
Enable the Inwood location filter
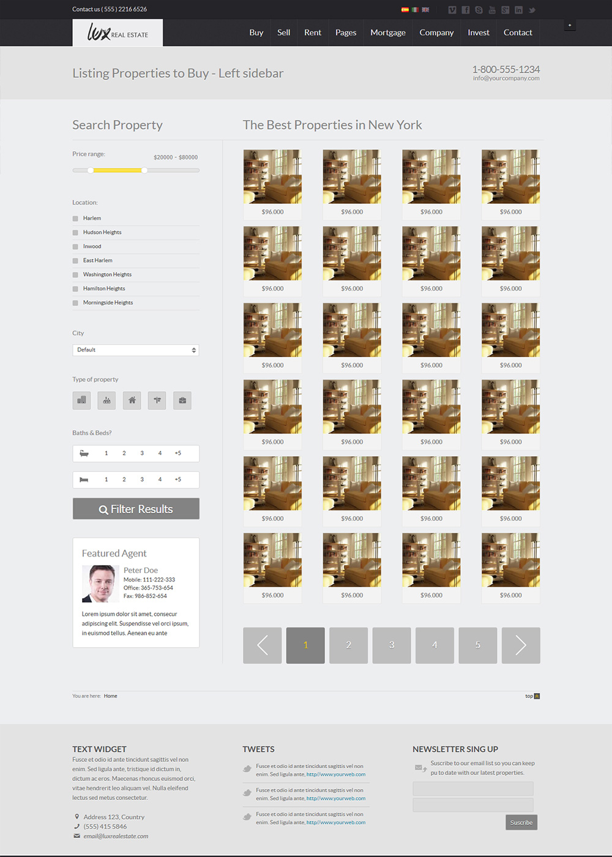(x=75, y=247)
